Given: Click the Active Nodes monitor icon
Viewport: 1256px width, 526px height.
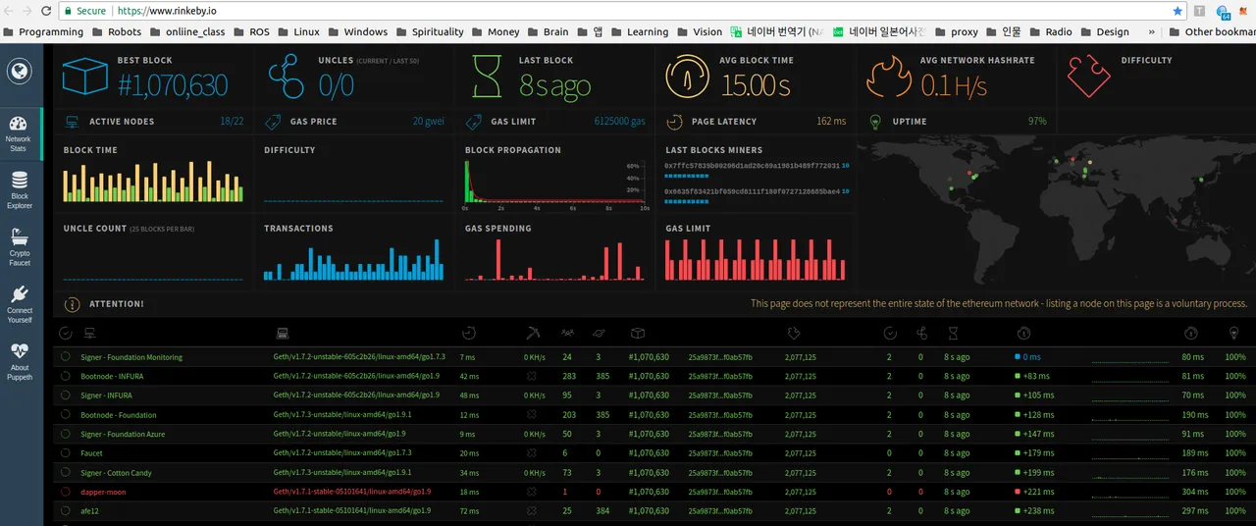Looking at the screenshot, I should [72, 122].
